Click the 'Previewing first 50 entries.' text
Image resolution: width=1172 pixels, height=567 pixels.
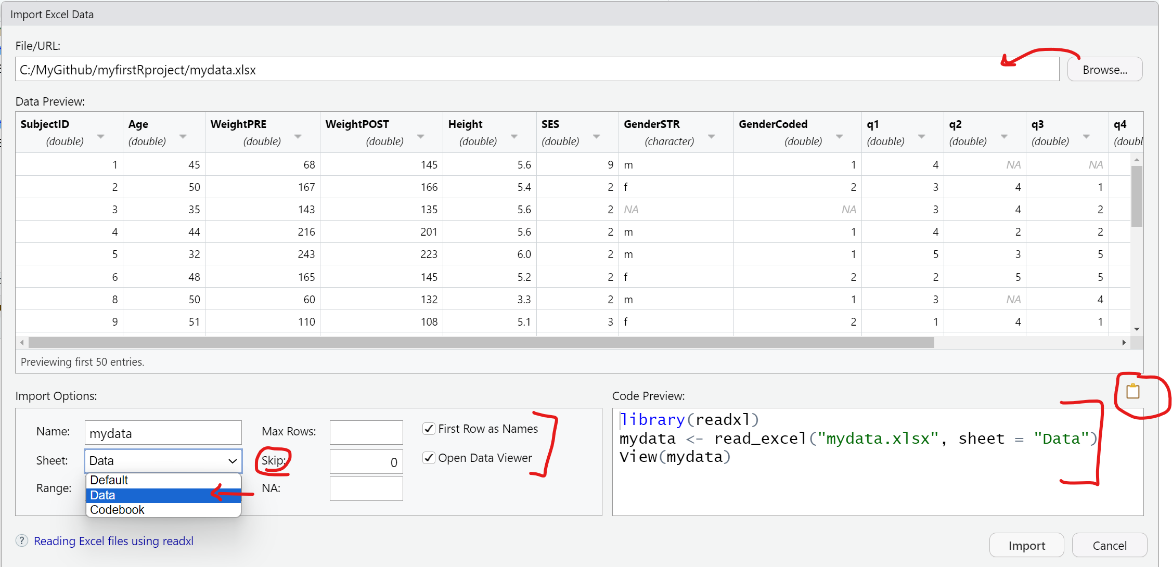point(83,362)
